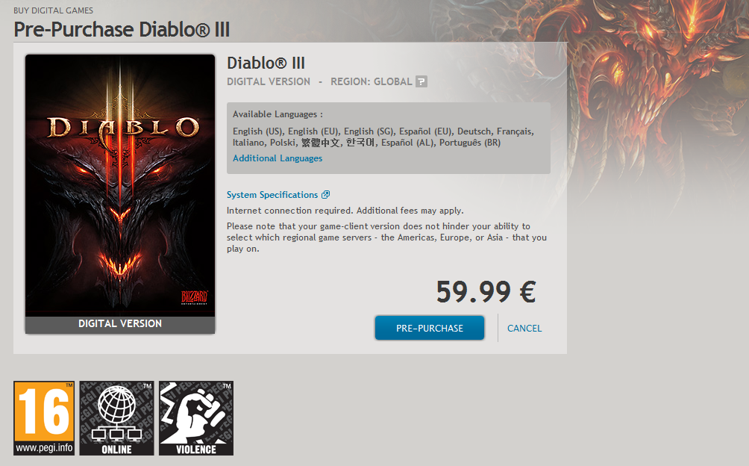This screenshot has width=749, height=466.
Task: Click the Available Languages box heading
Action: 278,114
